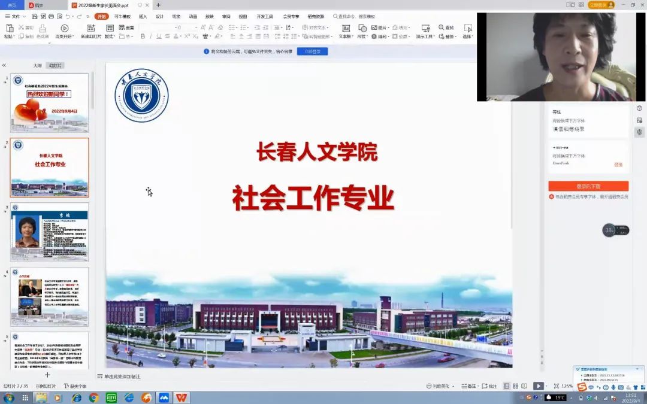The width and height of the screenshot is (647, 404).
Task: Apply bulleted list formatting
Action: tap(232, 27)
